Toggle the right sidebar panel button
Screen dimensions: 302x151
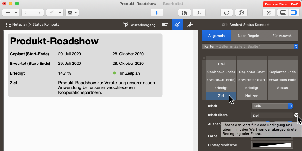coord(292,12)
